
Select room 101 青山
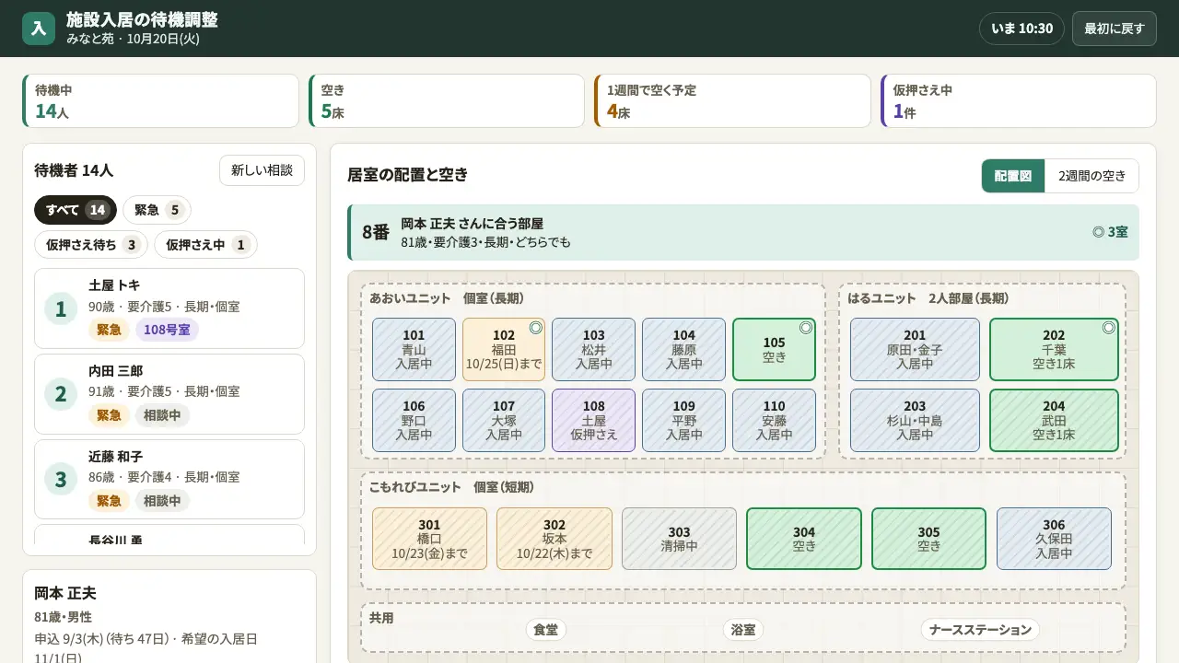point(414,349)
